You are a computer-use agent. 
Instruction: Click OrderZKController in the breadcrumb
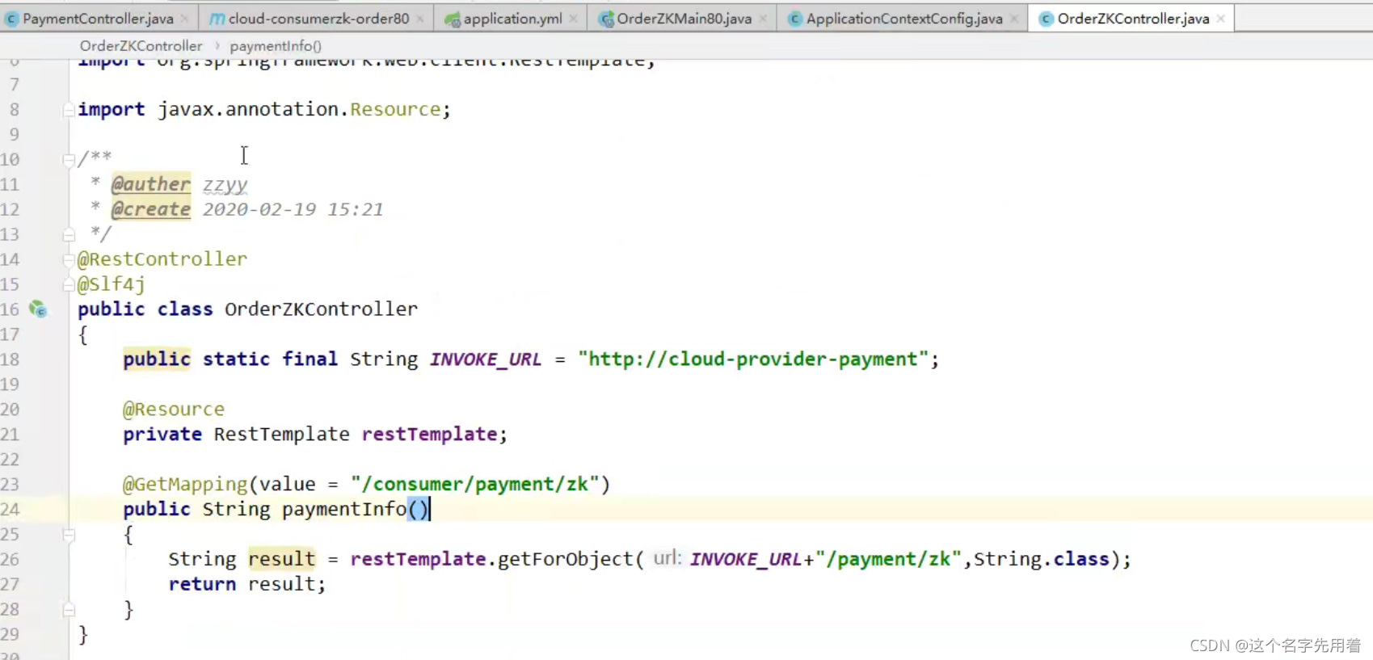141,46
